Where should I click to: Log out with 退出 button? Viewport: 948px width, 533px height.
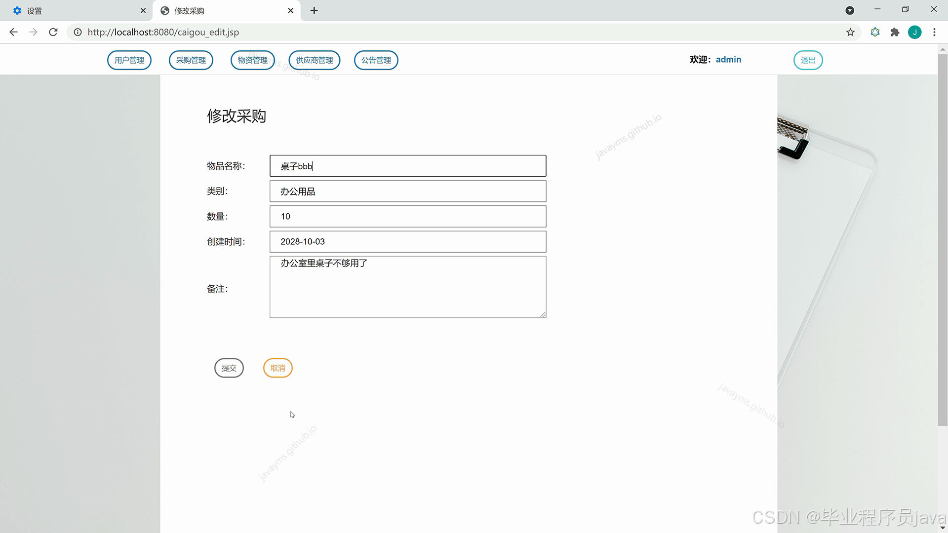click(x=808, y=60)
